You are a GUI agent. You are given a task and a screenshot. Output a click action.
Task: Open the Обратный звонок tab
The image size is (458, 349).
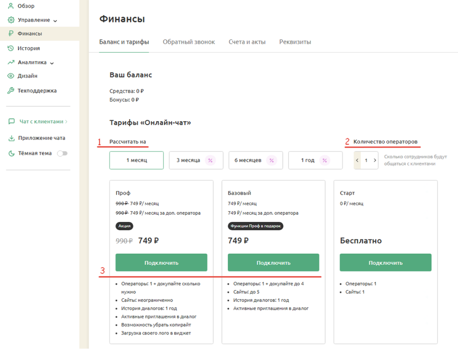point(189,42)
